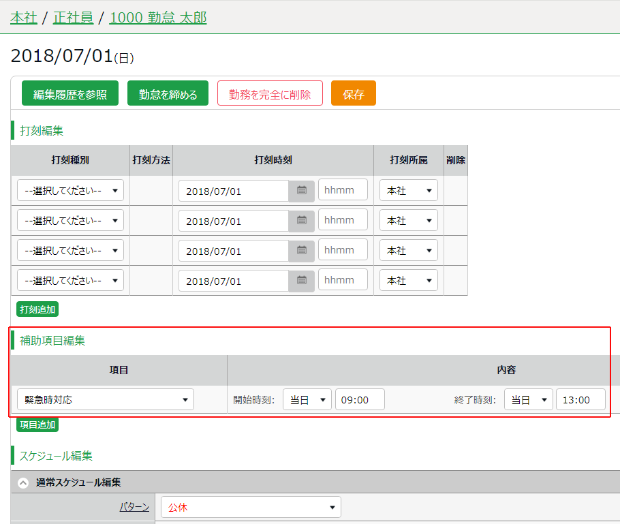620x524 pixels.
Task: Click 打刻編集 section heading
Action: tap(42, 131)
